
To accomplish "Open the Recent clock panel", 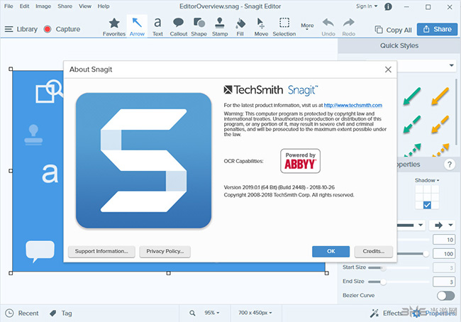I will point(22,313).
